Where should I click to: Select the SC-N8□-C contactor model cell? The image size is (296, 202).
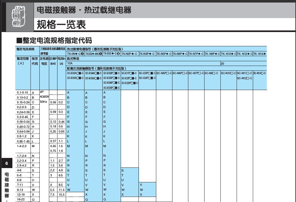(212, 73)
